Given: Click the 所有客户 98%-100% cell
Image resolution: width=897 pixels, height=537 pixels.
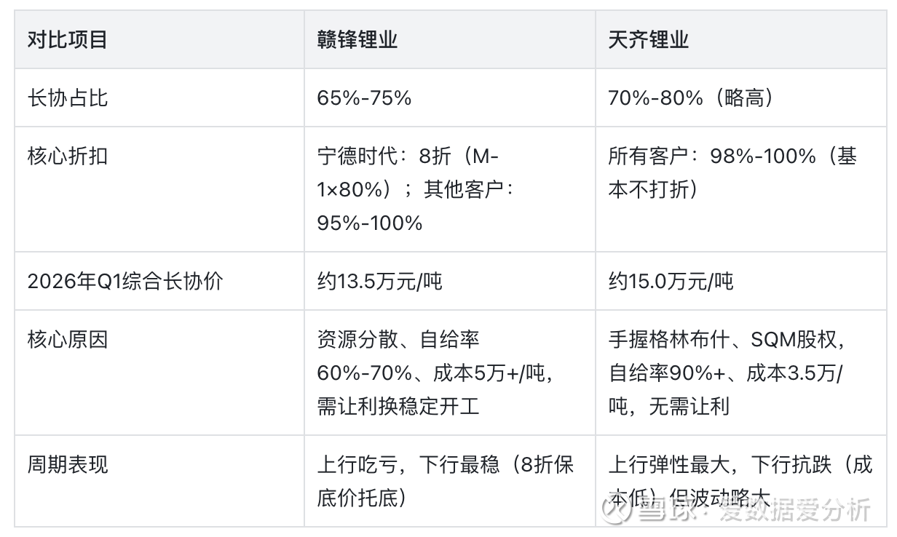Looking at the screenshot, I should tap(732, 172).
